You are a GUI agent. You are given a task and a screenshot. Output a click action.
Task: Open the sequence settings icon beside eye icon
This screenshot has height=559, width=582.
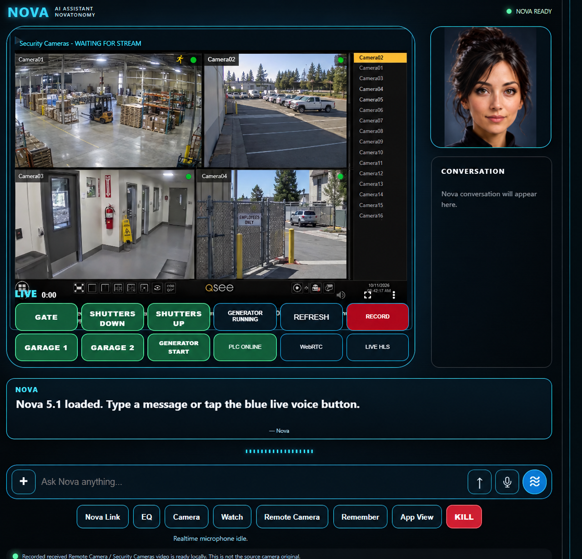171,288
